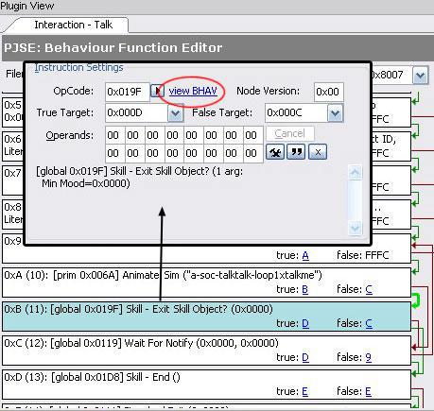
Task: Click the description scrollbar down arrow
Action: coord(356,228)
